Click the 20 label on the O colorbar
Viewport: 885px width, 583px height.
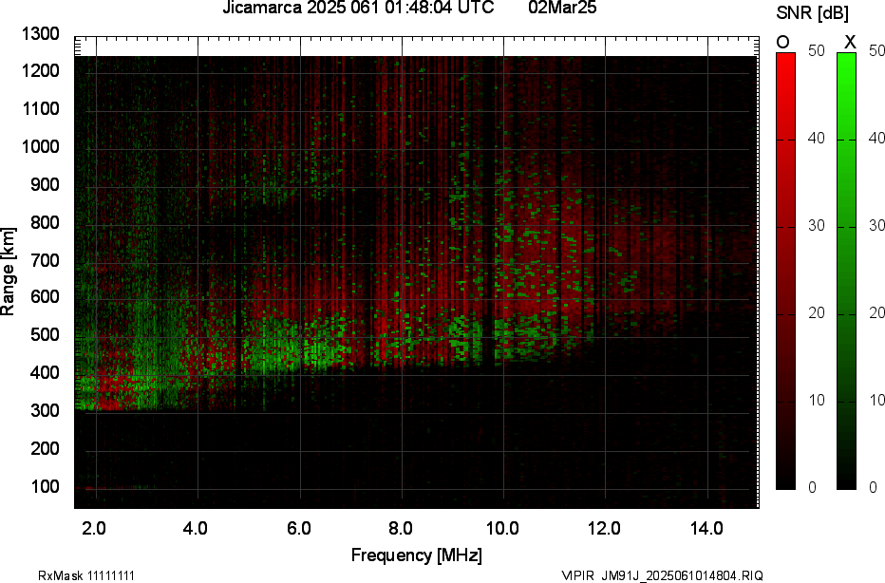point(816,312)
